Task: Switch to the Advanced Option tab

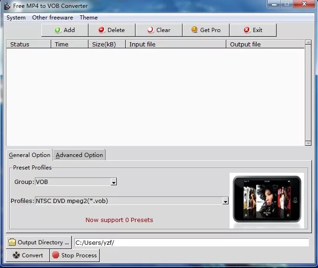Action: click(x=79, y=155)
